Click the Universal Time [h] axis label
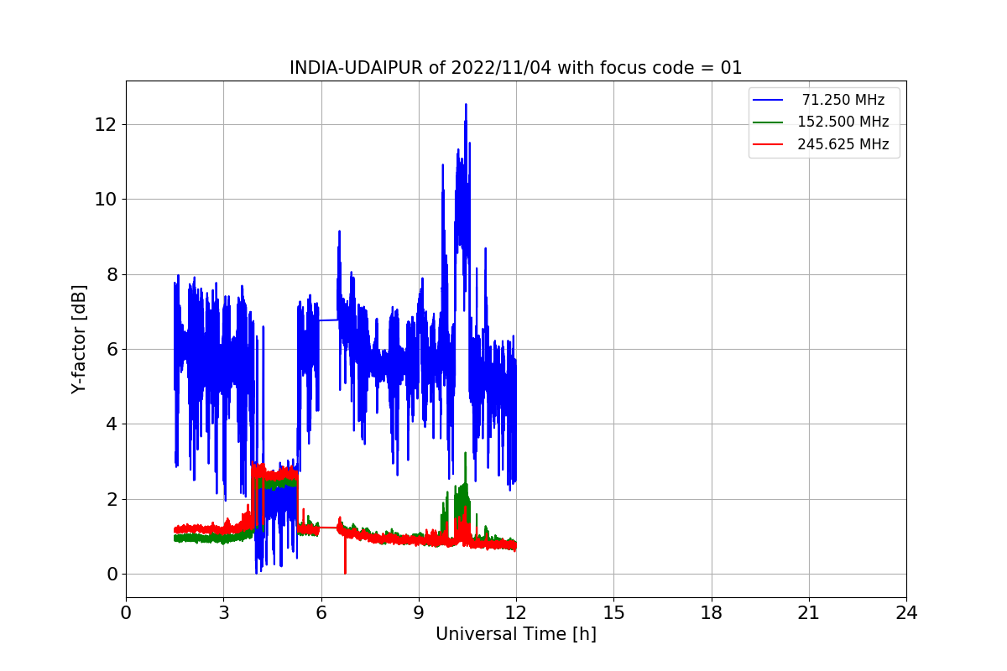The width and height of the screenshot is (1007, 671). point(515,634)
